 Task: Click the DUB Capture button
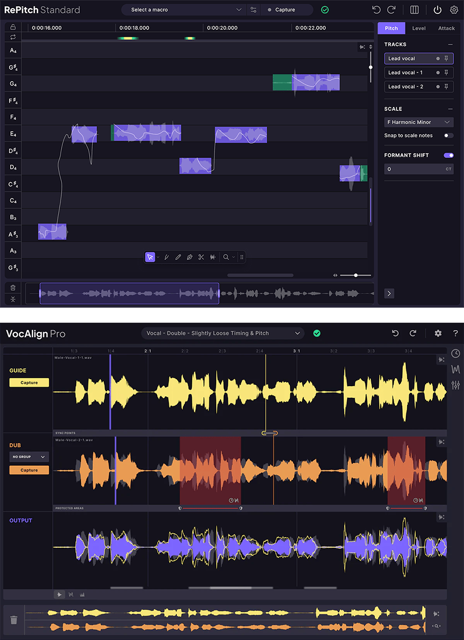point(30,470)
